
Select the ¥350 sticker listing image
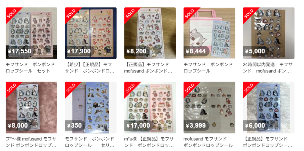91,108
